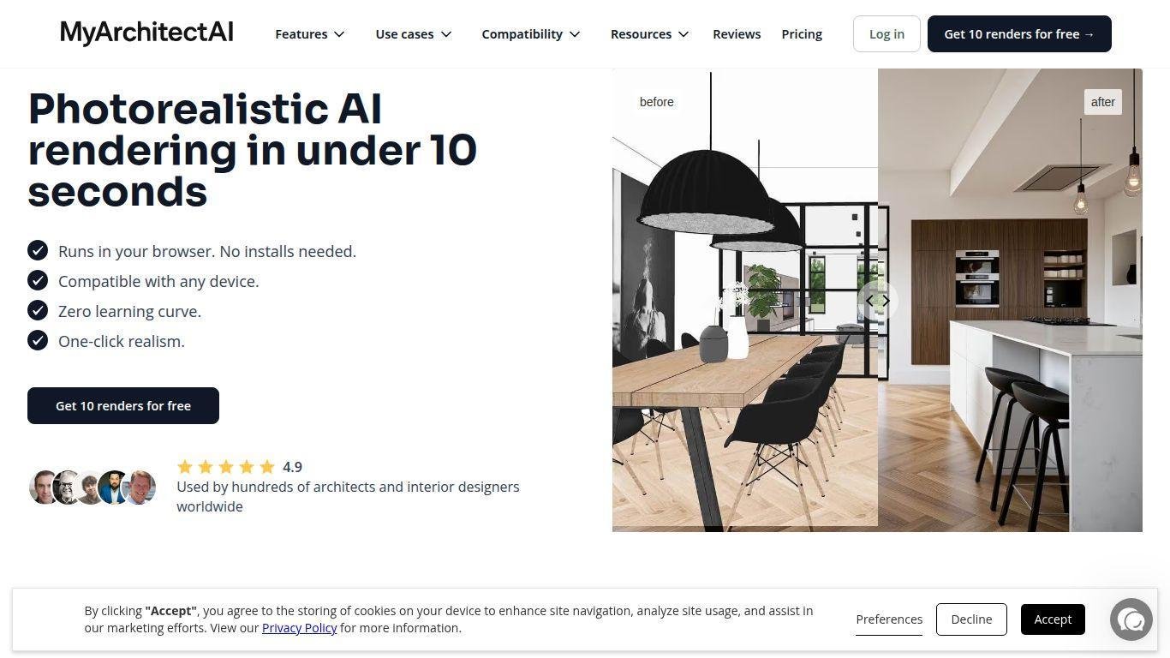1170x658 pixels.
Task: Click the five-star rating icons
Action: [226, 467]
